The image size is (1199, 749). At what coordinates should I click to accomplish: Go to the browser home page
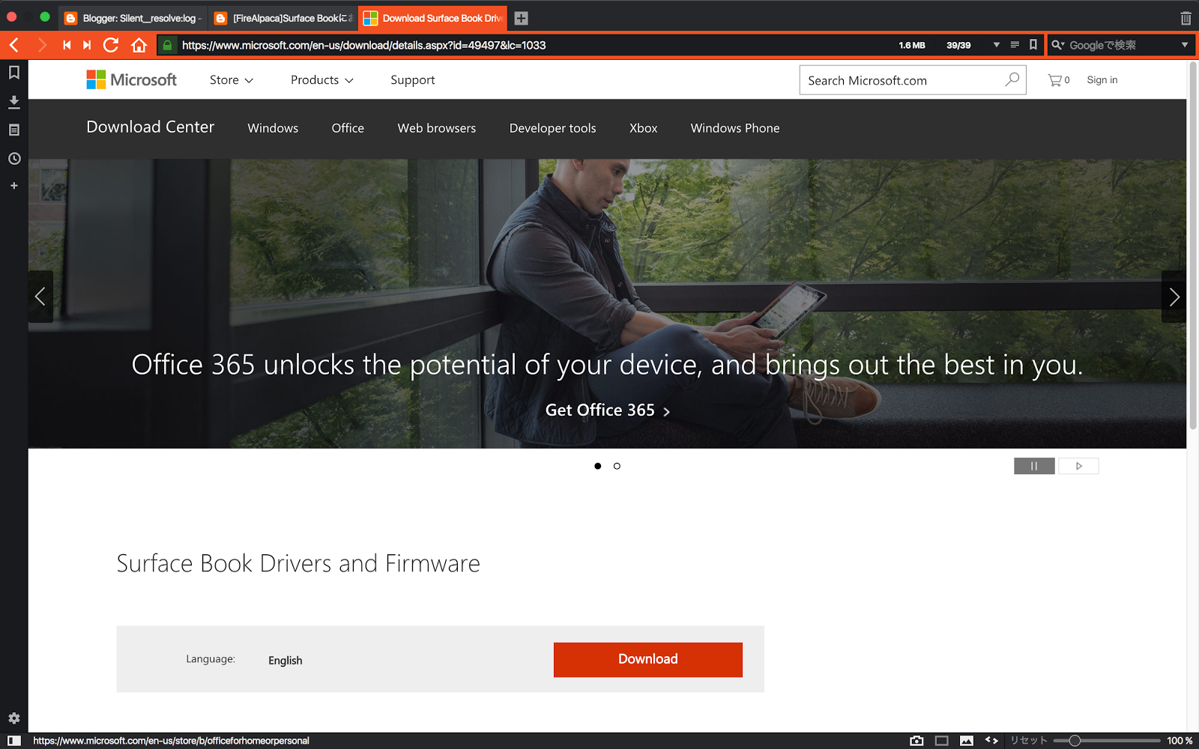(x=139, y=45)
